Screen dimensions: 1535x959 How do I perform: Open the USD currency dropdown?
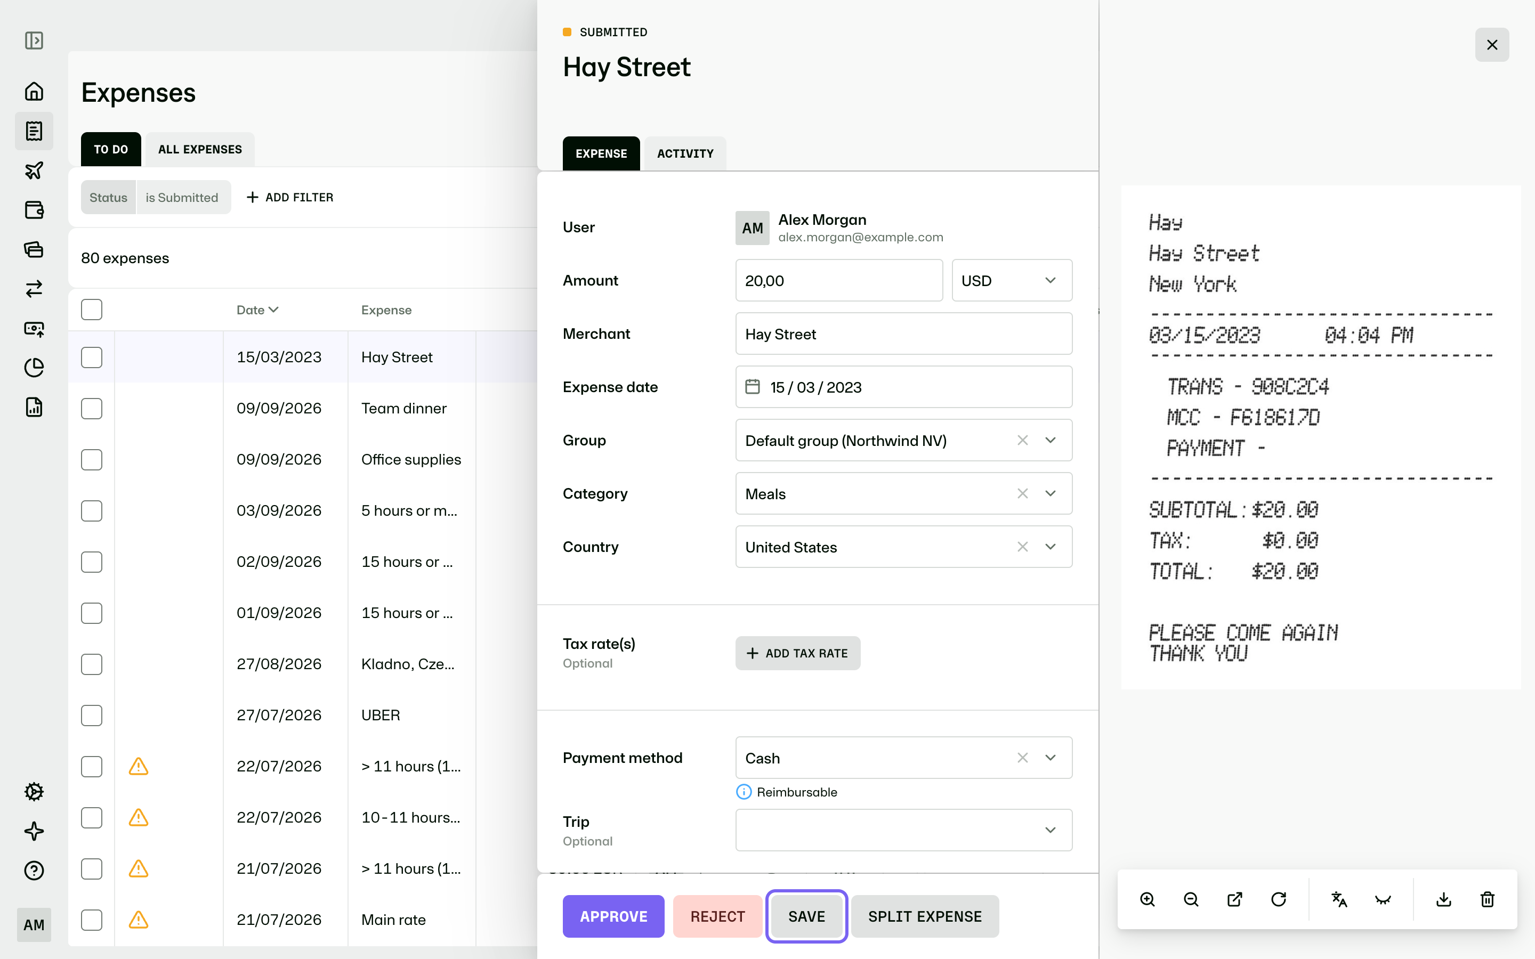point(1012,280)
